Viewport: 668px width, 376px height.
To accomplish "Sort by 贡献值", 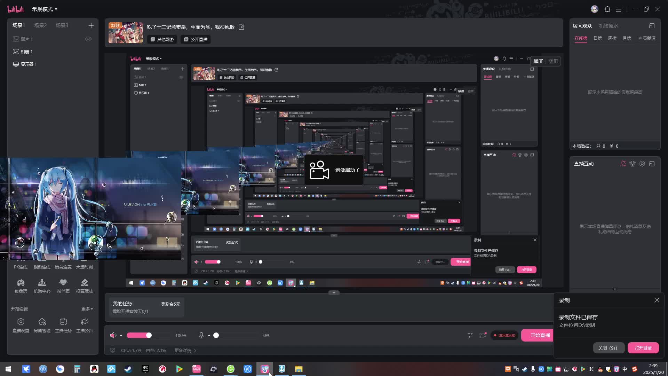I will tap(647, 38).
